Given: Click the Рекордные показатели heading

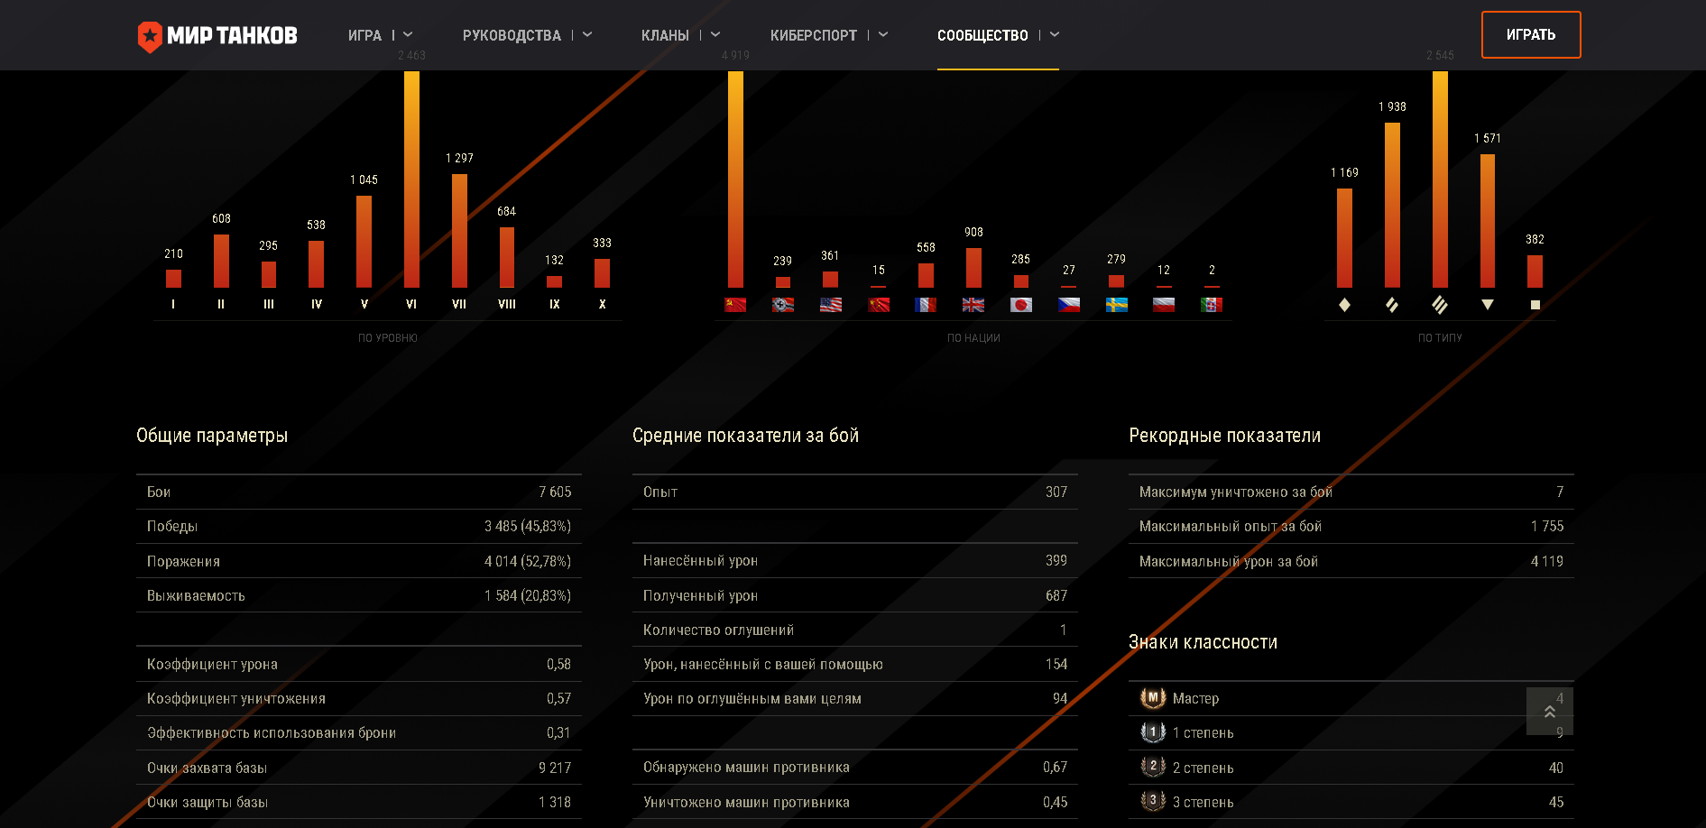Looking at the screenshot, I should click(1224, 436).
